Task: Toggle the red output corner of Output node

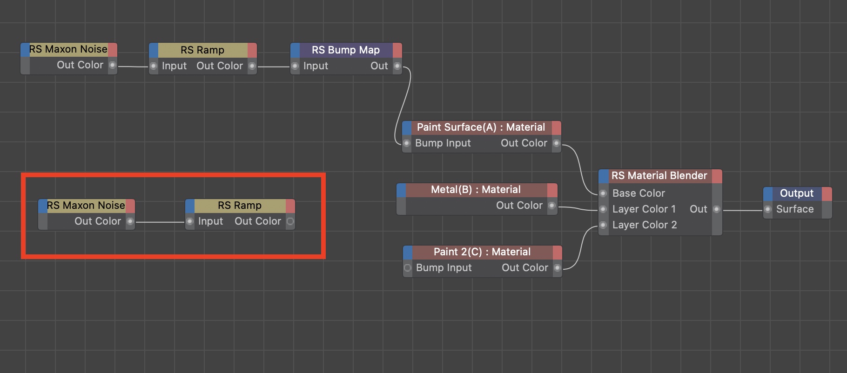Action: coord(827,193)
